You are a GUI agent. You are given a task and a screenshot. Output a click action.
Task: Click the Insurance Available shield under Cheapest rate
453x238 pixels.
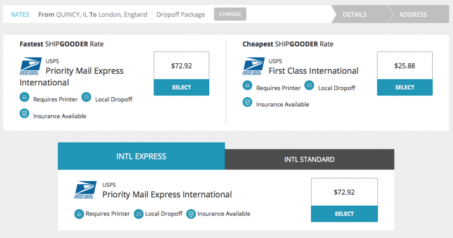coord(247,102)
